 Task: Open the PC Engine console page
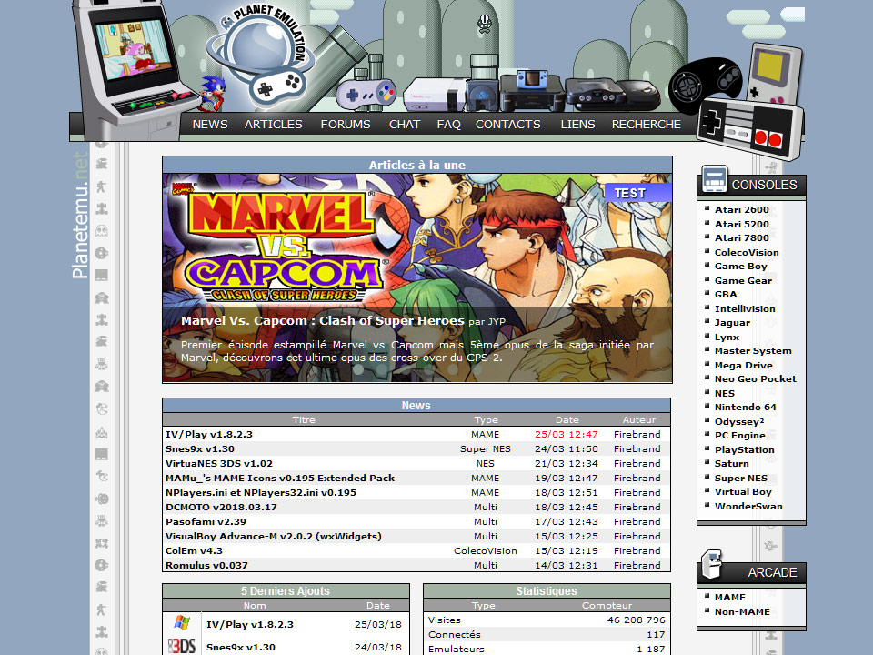[x=740, y=435]
